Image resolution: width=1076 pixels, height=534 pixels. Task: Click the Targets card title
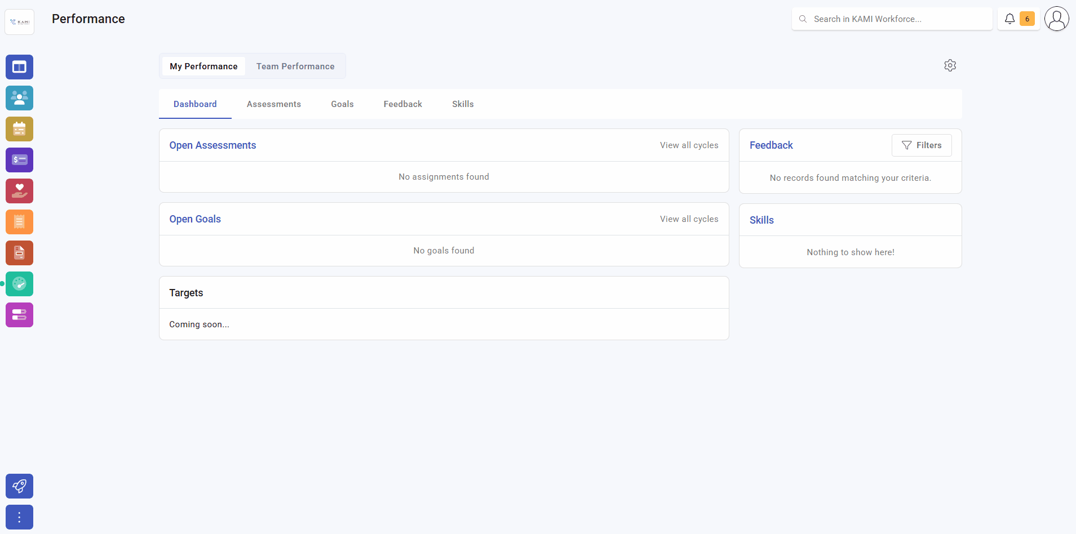point(186,293)
